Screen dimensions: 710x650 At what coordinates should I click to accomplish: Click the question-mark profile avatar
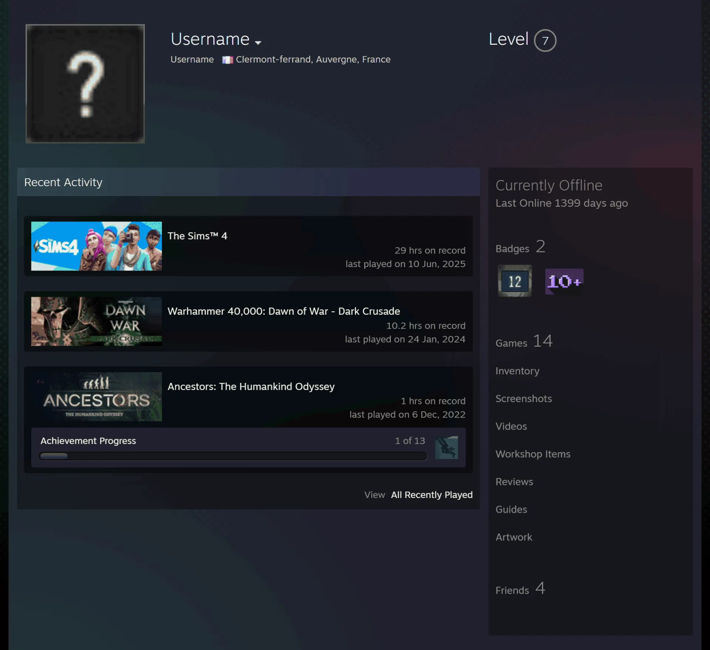click(x=85, y=84)
